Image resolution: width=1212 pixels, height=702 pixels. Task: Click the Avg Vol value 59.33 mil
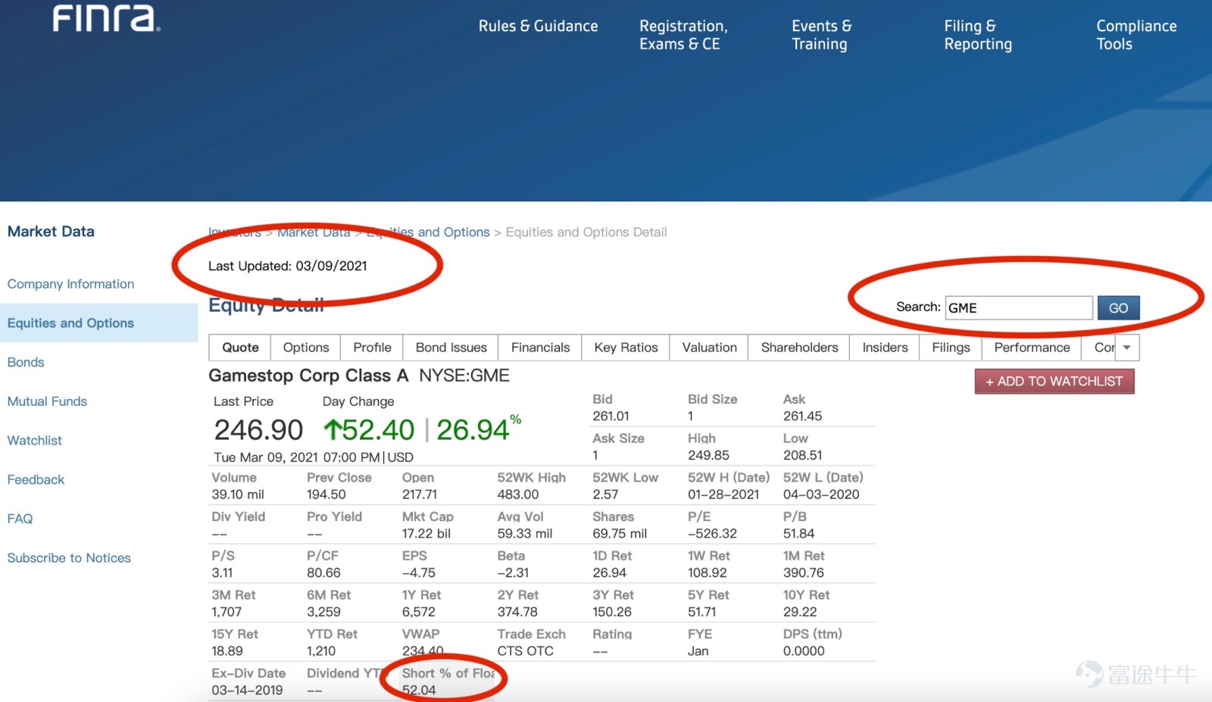[x=524, y=533]
